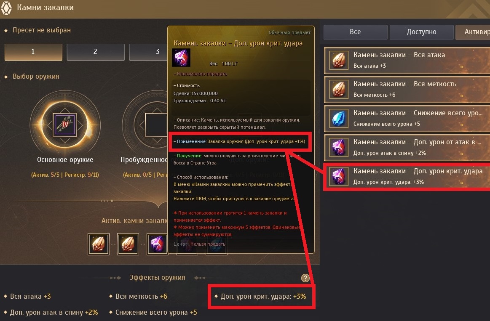The width and height of the screenshot is (490, 321).
Task: Click the purple stone icon in item tooltip
Action: pyautogui.click(x=181, y=58)
